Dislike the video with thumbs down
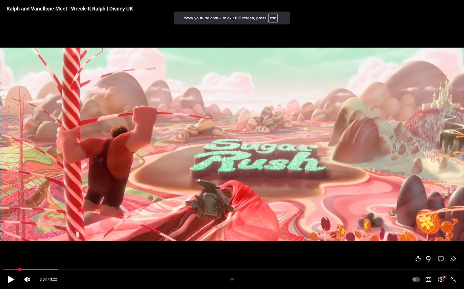 tap(429, 259)
